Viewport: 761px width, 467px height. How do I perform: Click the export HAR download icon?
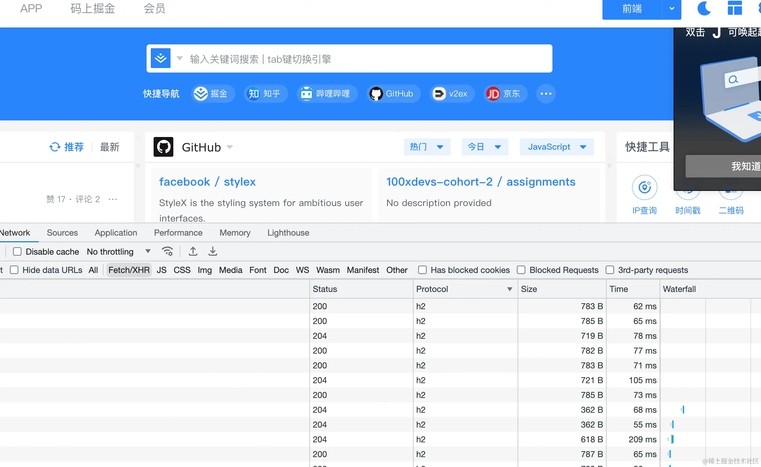pyautogui.click(x=212, y=251)
